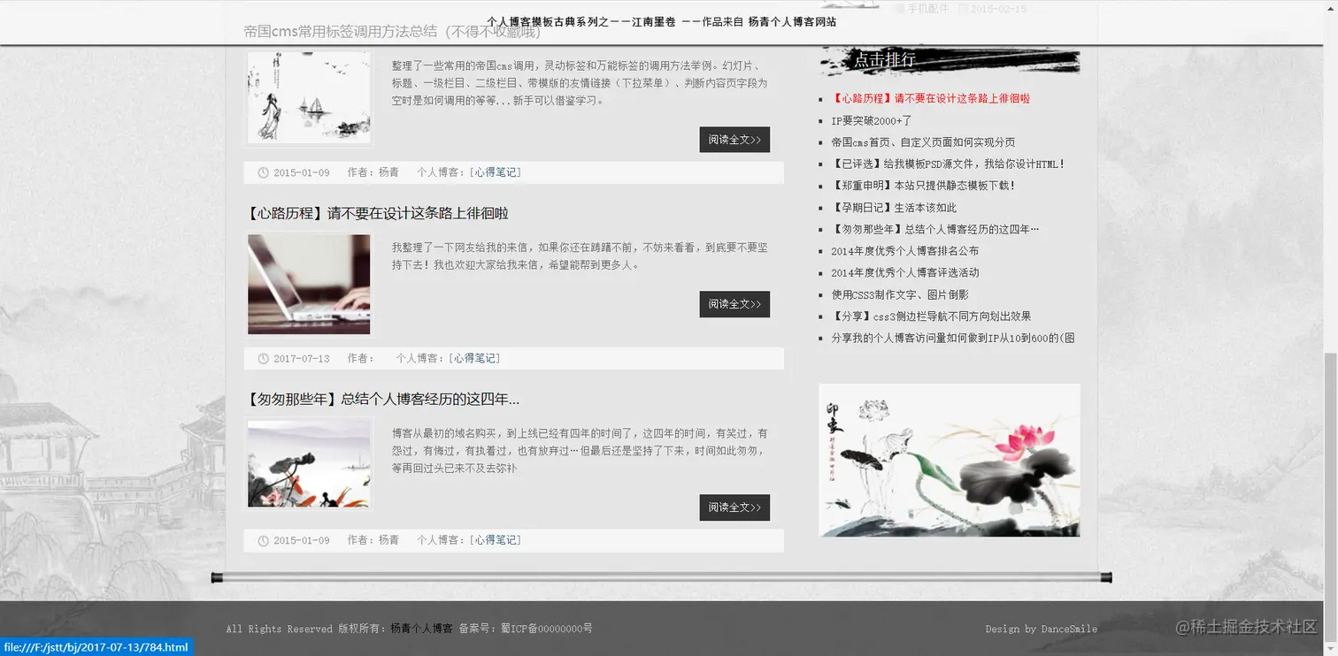Click the lotus painting thumbnail of 匆匆那些年 article
The image size is (1338, 656).
coord(308,462)
